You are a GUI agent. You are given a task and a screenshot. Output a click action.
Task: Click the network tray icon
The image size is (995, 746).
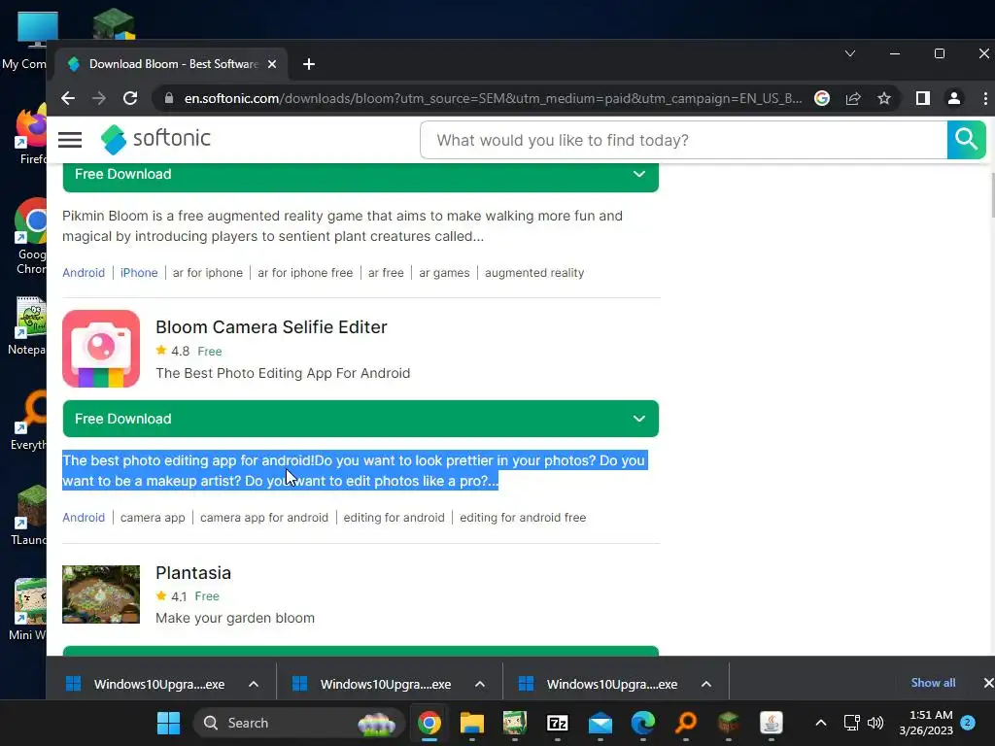(x=851, y=723)
